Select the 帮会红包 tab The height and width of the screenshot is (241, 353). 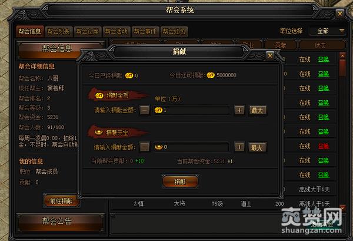(174, 32)
